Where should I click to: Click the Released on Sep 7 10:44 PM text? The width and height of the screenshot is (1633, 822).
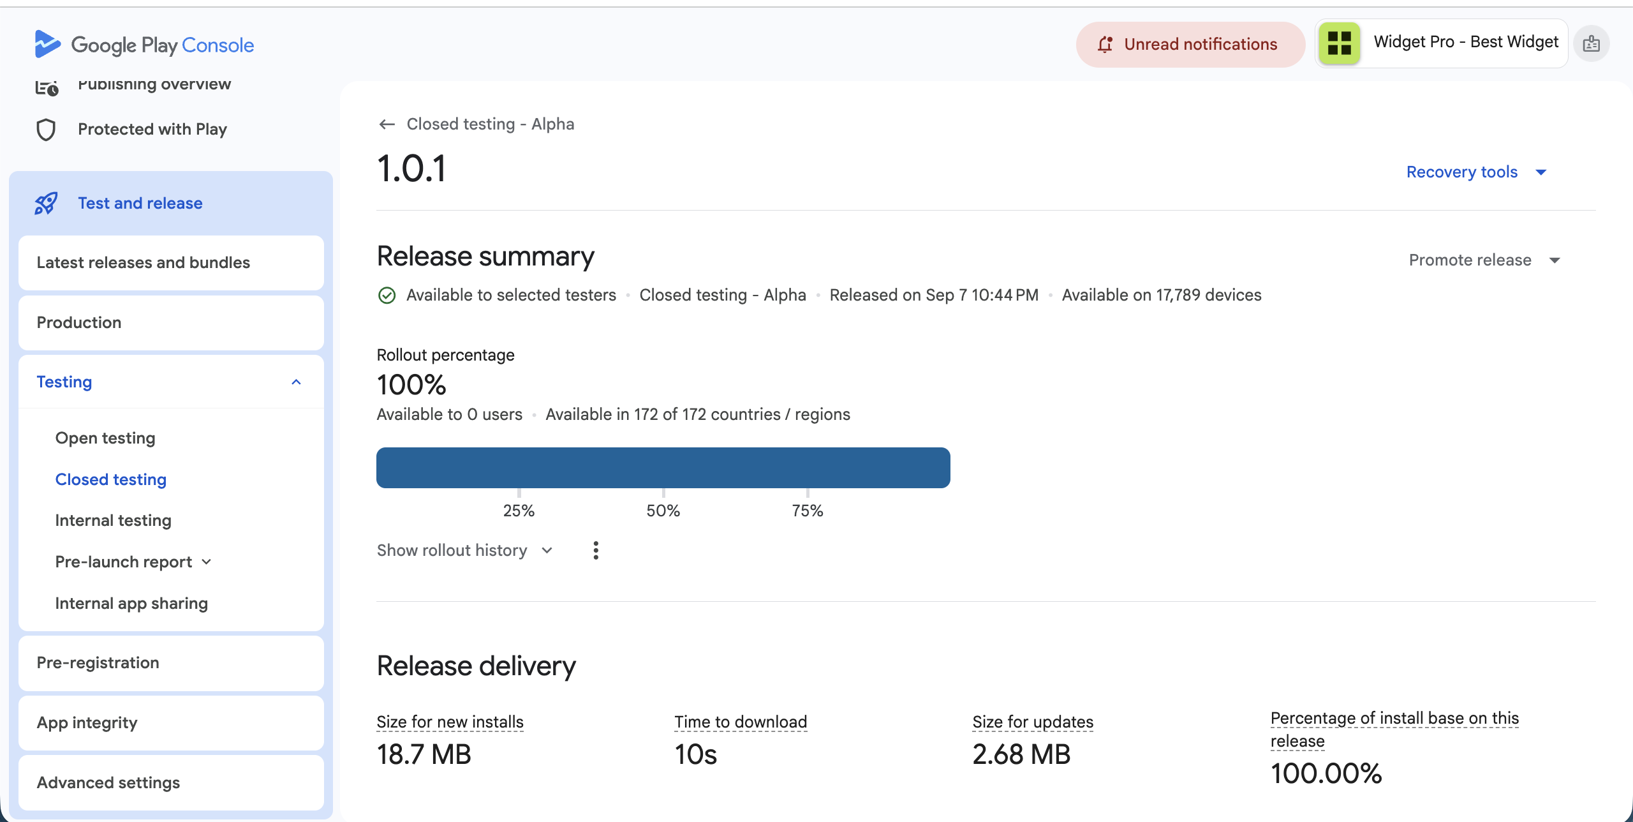pyautogui.click(x=934, y=295)
